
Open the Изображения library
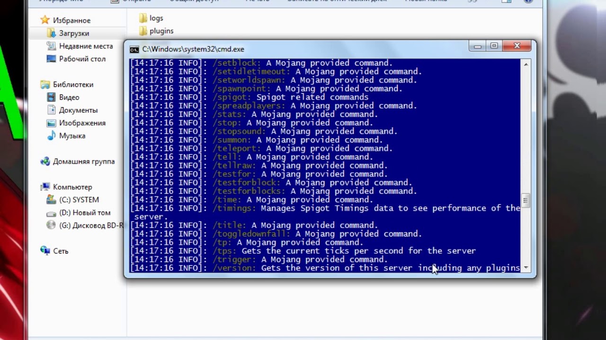82,122
